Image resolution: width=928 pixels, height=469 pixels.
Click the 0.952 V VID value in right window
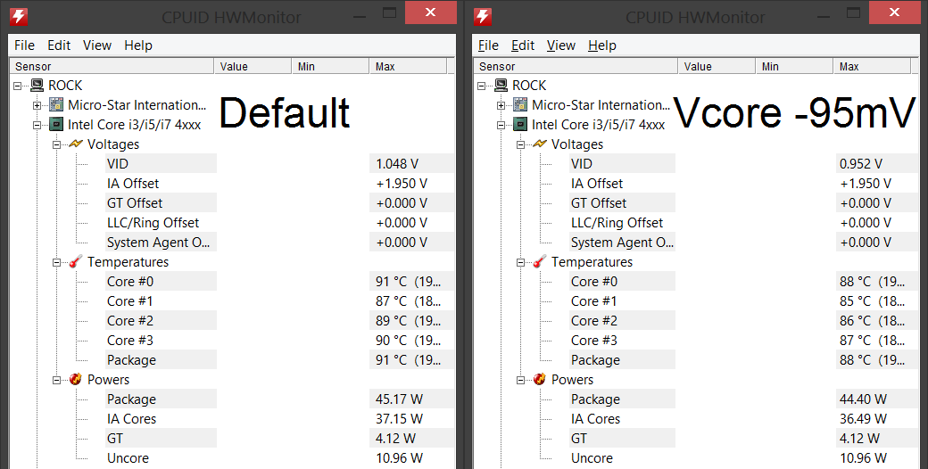861,164
